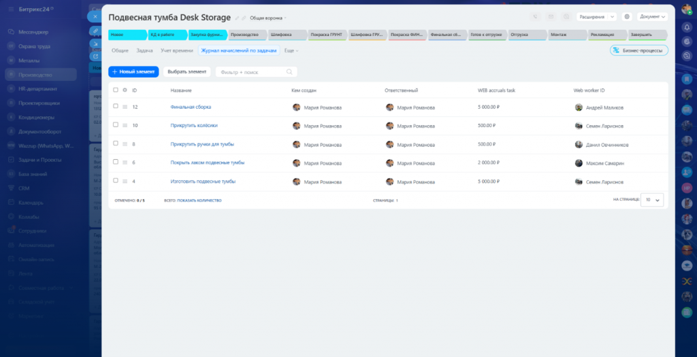Open row menu for item 12

click(x=125, y=107)
